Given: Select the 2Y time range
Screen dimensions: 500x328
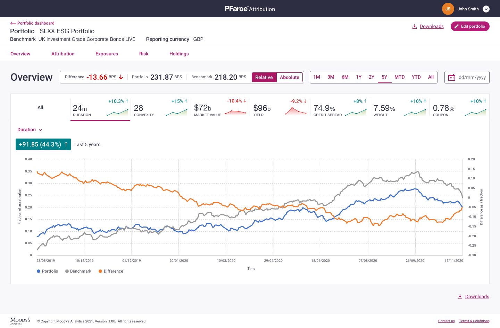Looking at the screenshot, I should pos(372,77).
